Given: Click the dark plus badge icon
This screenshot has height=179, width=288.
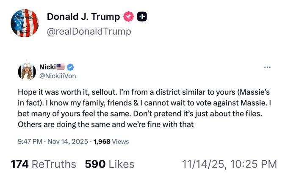Looking at the screenshot, I should click(x=142, y=17).
